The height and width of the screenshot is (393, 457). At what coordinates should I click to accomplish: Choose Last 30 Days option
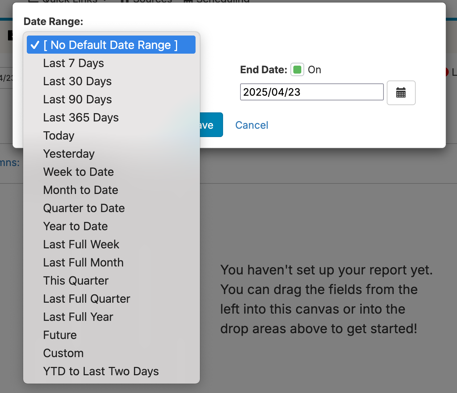pos(77,81)
